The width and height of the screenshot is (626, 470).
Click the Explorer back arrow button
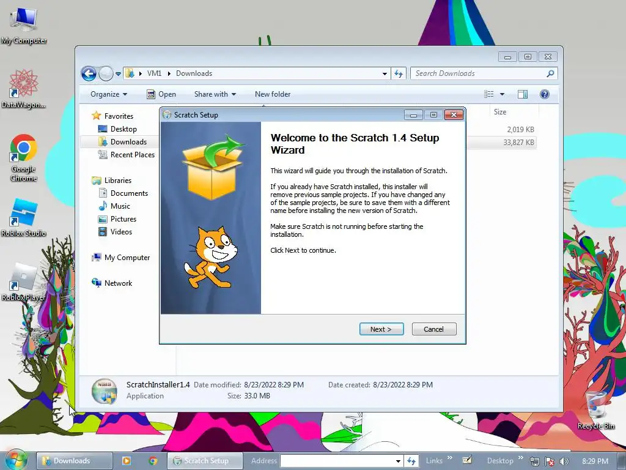(x=89, y=73)
